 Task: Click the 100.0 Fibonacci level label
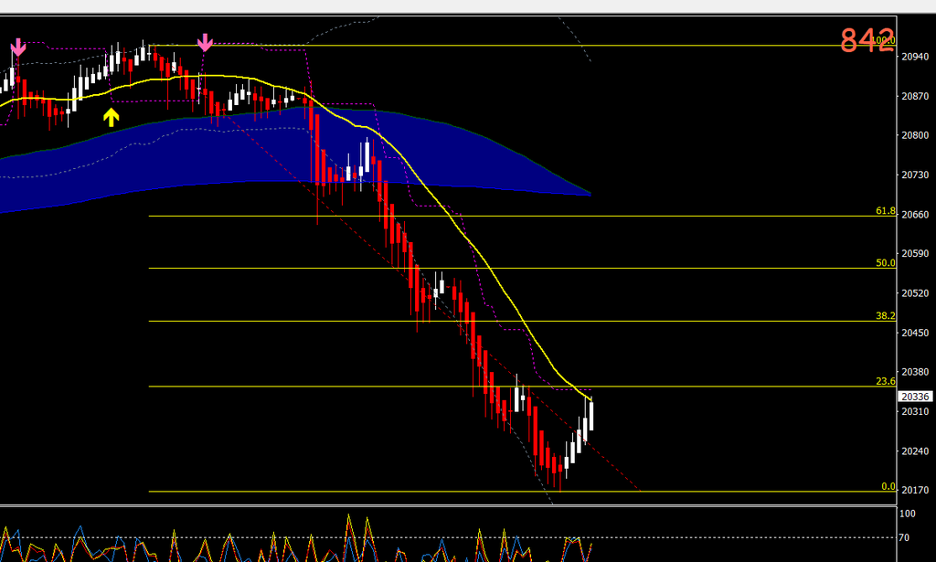pos(883,40)
